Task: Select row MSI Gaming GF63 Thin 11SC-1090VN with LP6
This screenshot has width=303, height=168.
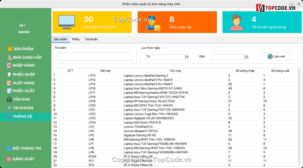Action: click(x=175, y=139)
